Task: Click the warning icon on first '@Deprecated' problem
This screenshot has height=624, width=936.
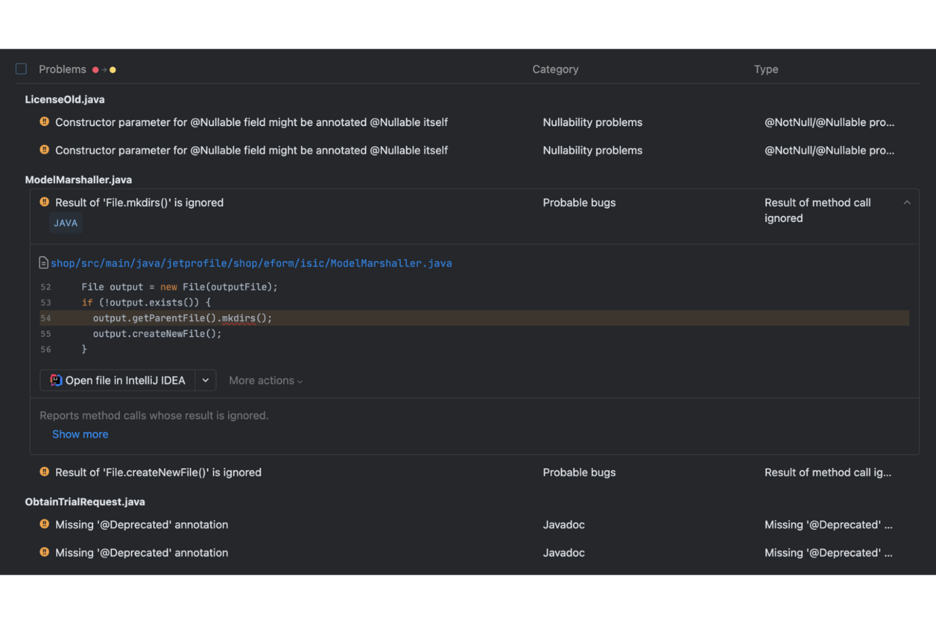Action: pos(44,524)
